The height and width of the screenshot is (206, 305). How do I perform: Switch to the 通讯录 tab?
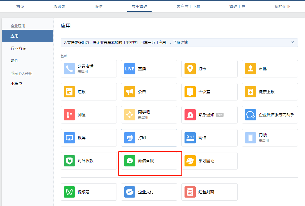click(59, 6)
